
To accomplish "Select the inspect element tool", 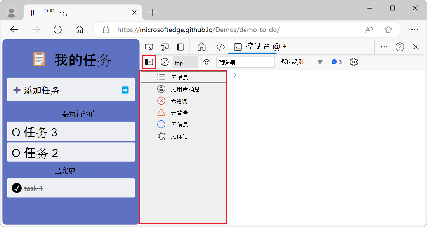I will pyautogui.click(x=149, y=47).
